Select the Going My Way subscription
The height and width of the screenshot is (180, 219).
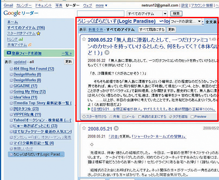29,91
